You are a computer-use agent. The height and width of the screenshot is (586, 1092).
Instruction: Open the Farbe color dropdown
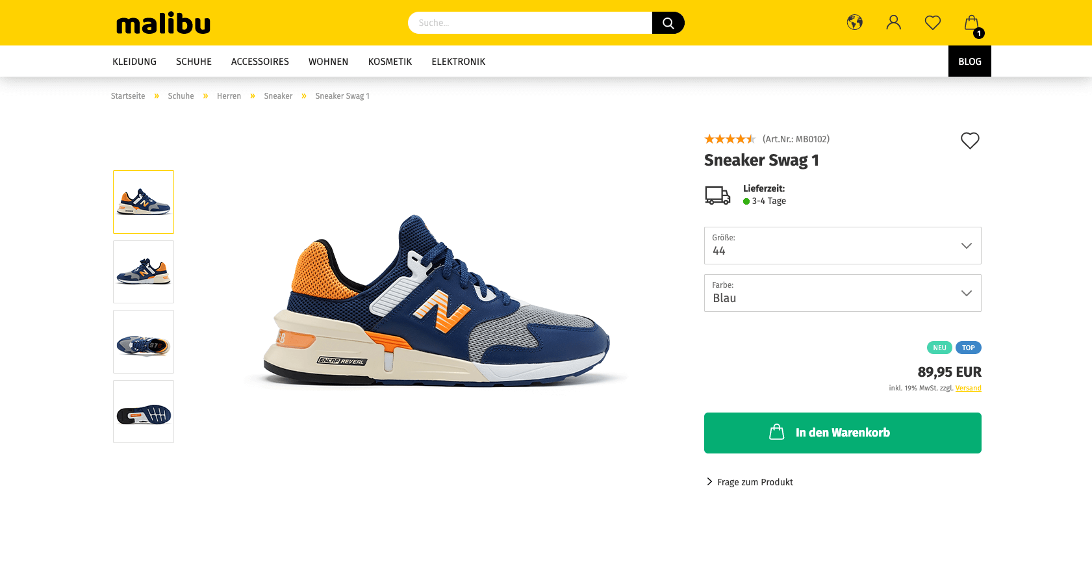[842, 293]
